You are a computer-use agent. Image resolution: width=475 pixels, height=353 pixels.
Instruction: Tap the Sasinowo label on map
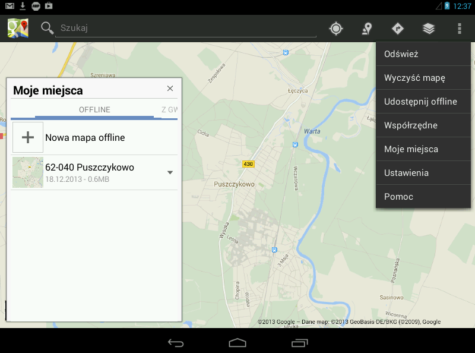point(391,298)
